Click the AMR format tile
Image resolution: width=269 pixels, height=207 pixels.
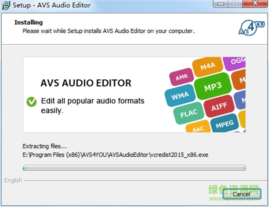click(x=182, y=77)
